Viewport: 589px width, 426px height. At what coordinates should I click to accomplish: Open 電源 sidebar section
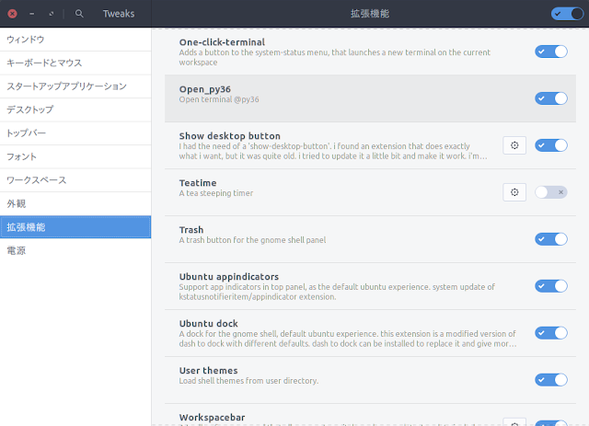[x=75, y=250]
